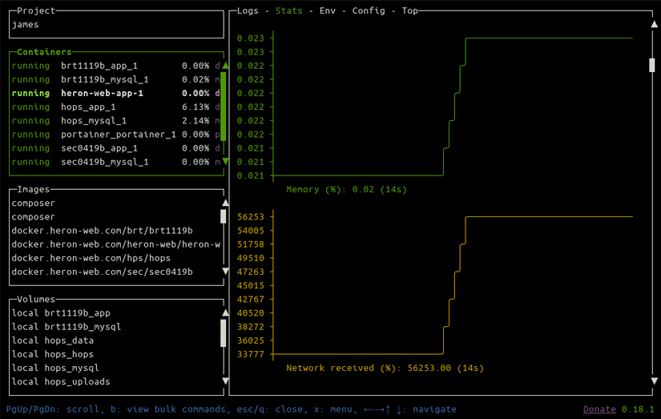Select the first composer image
This screenshot has width=661, height=419.
point(34,203)
